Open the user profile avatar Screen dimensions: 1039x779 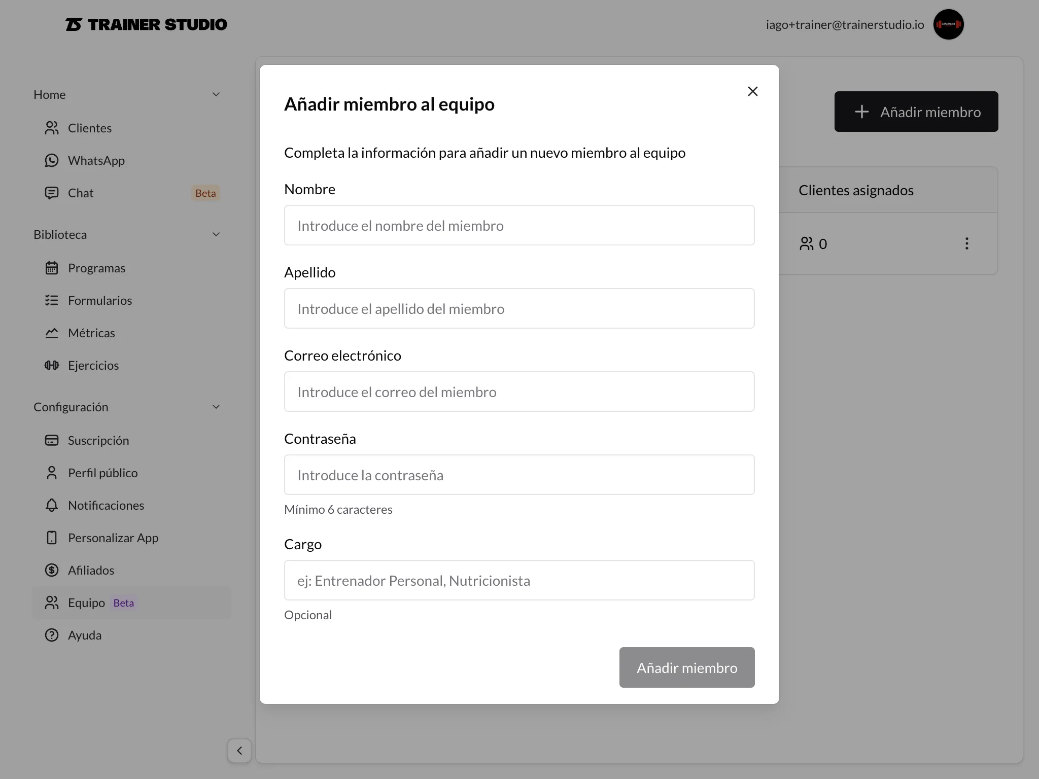[948, 24]
